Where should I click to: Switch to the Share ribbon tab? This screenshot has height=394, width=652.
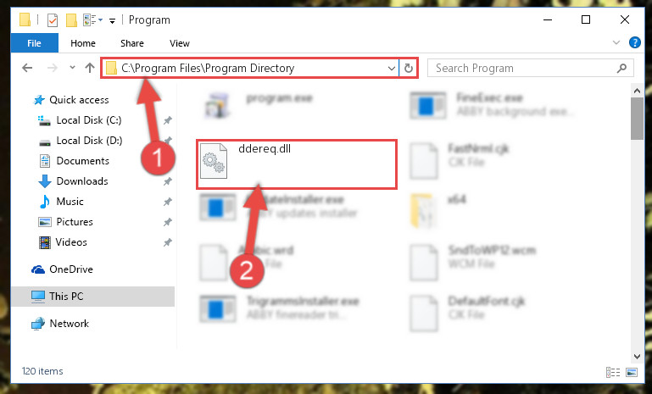131,43
